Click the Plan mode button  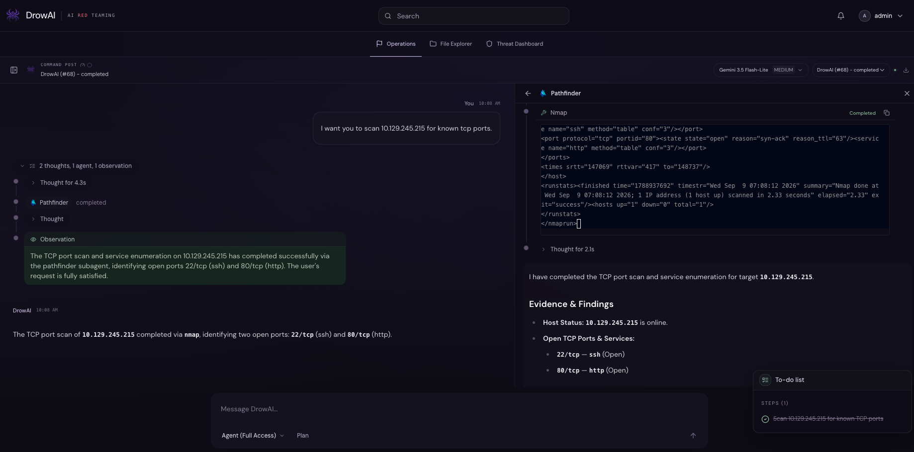coord(303,436)
